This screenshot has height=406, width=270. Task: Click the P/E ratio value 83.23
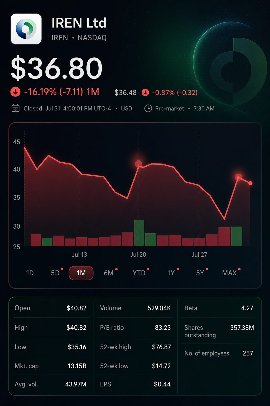(x=163, y=327)
